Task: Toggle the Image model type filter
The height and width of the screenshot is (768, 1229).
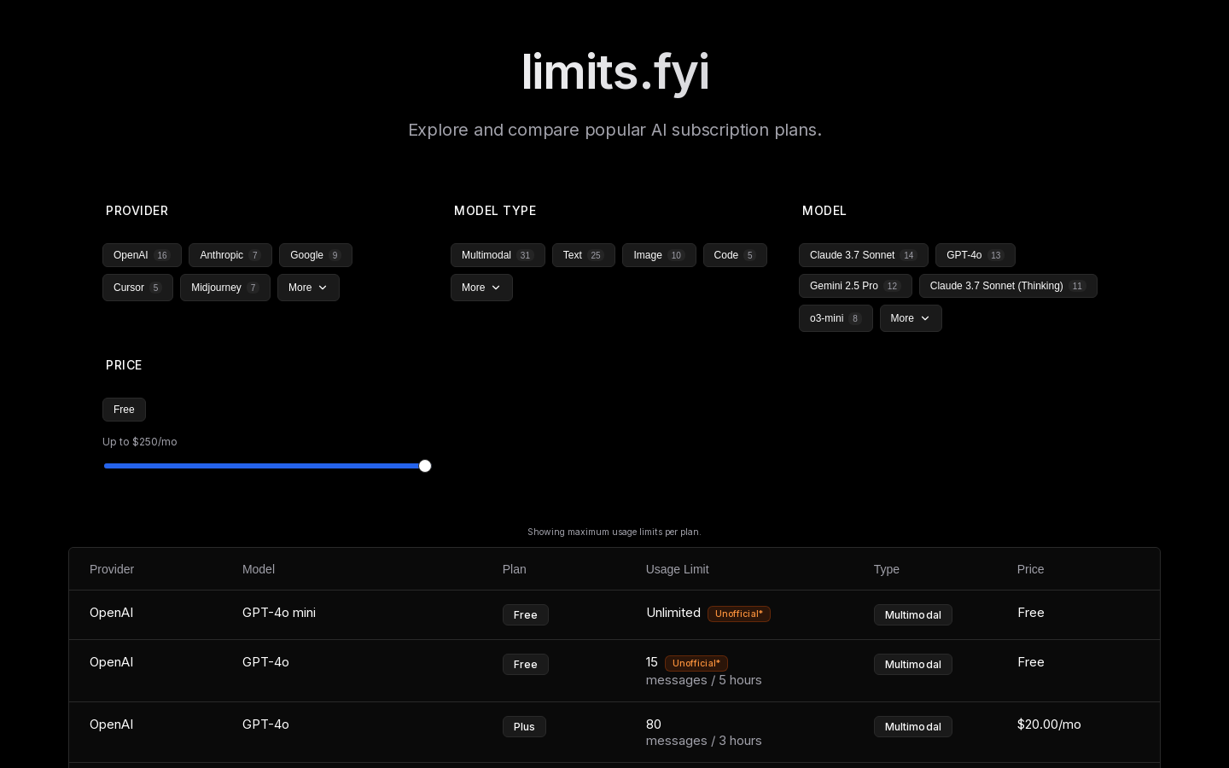Action: pyautogui.click(x=659, y=255)
